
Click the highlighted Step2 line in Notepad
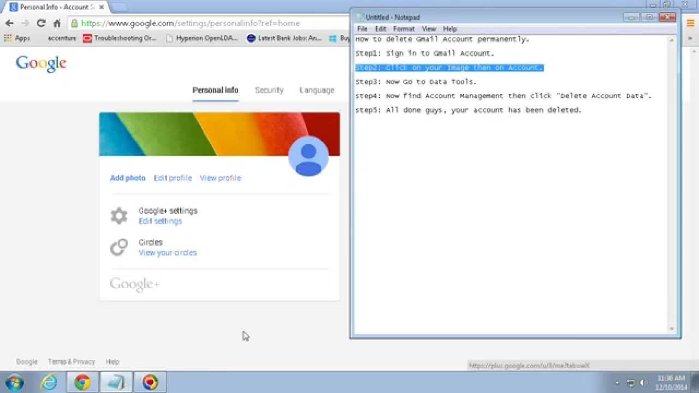pos(449,68)
